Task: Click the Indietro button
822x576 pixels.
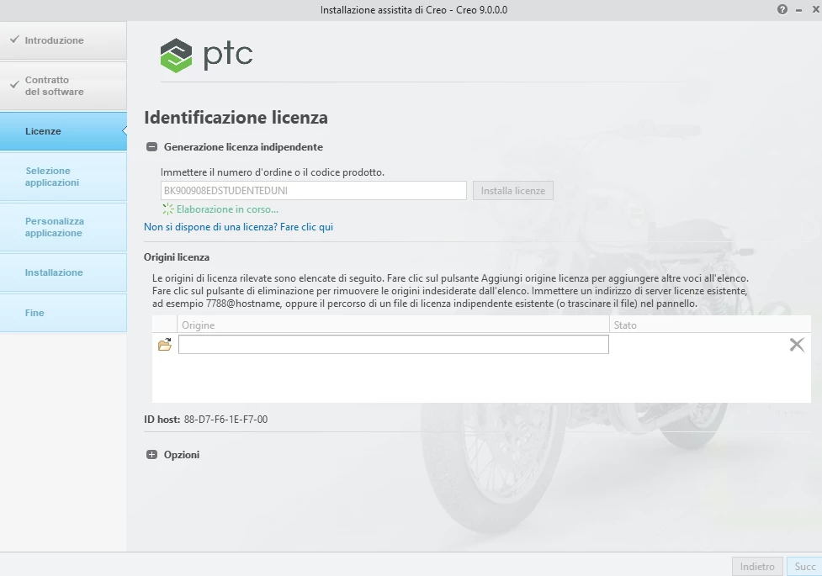Action: (x=757, y=567)
